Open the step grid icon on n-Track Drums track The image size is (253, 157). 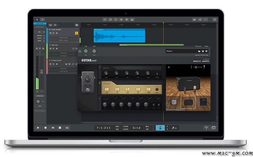tap(70, 64)
